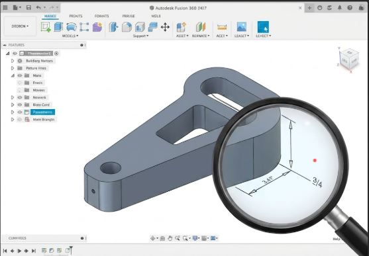The width and height of the screenshot is (369, 256).
Task: Click the ViewCube in the viewport corner
Action: (x=348, y=60)
